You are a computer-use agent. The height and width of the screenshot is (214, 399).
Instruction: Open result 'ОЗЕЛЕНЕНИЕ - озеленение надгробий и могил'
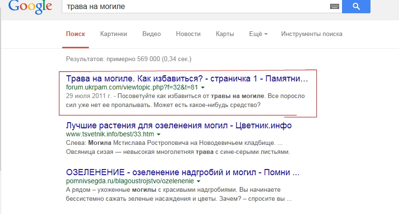pyautogui.click(x=182, y=172)
